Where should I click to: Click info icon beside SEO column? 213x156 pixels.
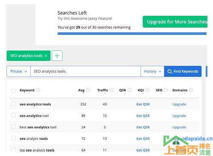166,90
